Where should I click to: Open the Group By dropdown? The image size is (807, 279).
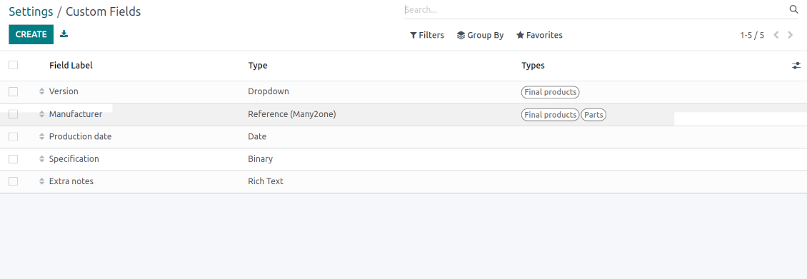[x=480, y=35]
